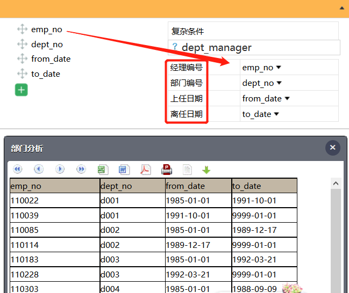This screenshot has height=293, width=349.
Task: Open the emp_no dropdown for 经理编号
Action: [x=278, y=68]
